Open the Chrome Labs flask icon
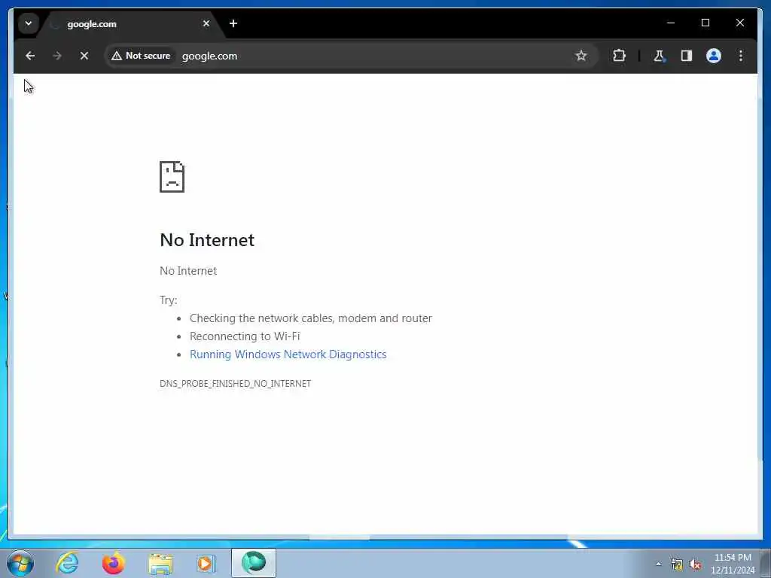Viewport: 771px width, 578px height. pyautogui.click(x=659, y=56)
